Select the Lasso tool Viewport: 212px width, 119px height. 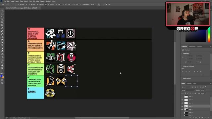[x=2, y=17]
